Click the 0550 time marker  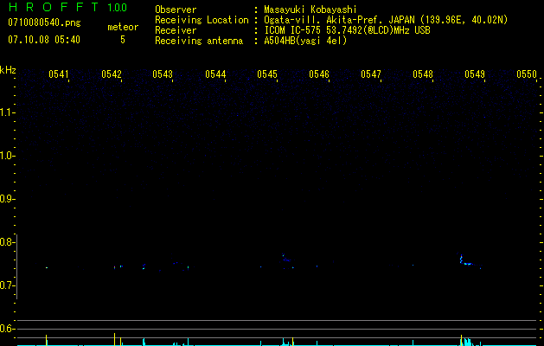tap(527, 74)
